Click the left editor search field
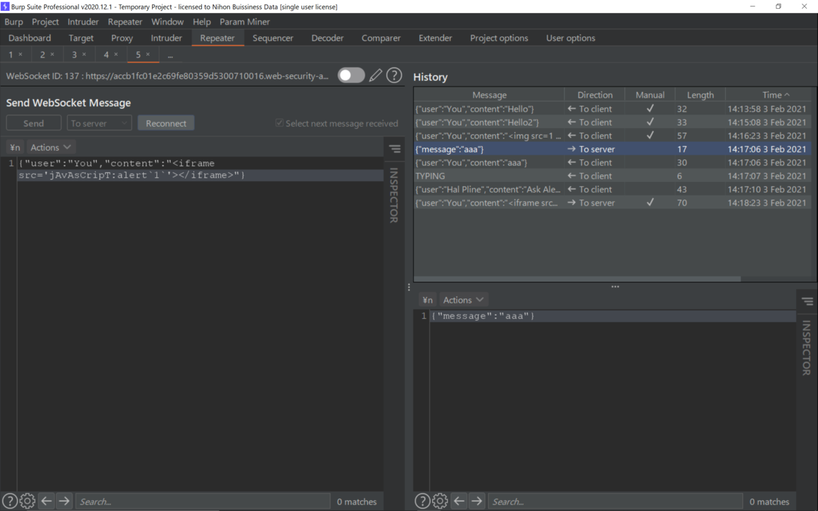The image size is (818, 511). 202,501
